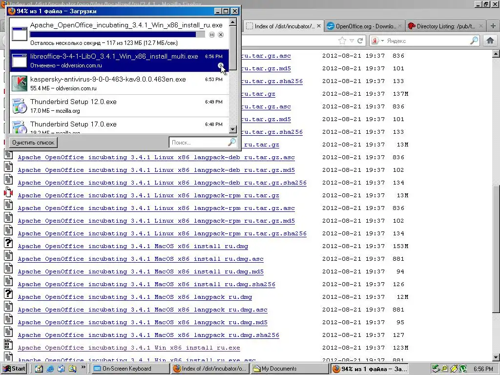Open MacOS x86 install ru.dmg link

(133, 246)
